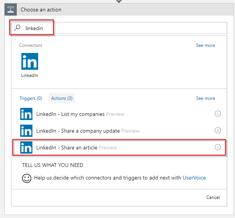Click See more beside Connectors
Image resolution: width=235 pixels, height=218 pixels.
point(206,45)
